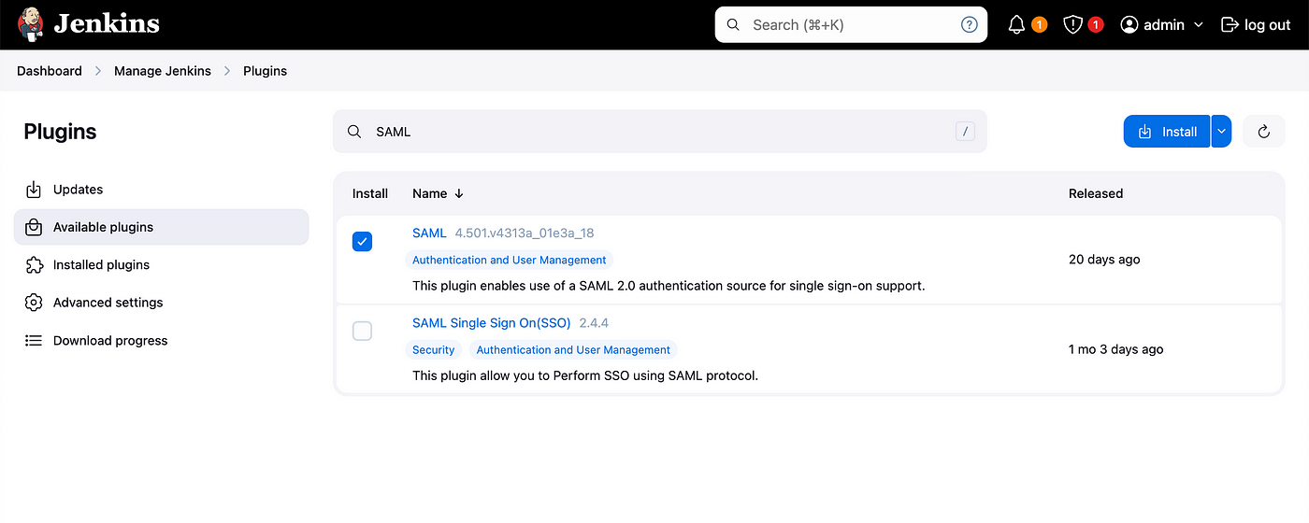Viewport: 1309px width, 523px height.
Task: Click the orange notification count badge
Action: pyautogui.click(x=1039, y=25)
